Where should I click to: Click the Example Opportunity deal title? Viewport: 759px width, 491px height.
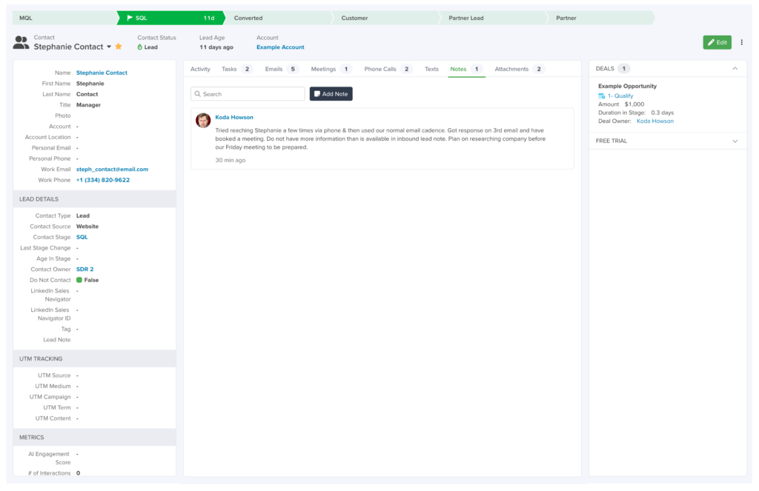point(627,86)
